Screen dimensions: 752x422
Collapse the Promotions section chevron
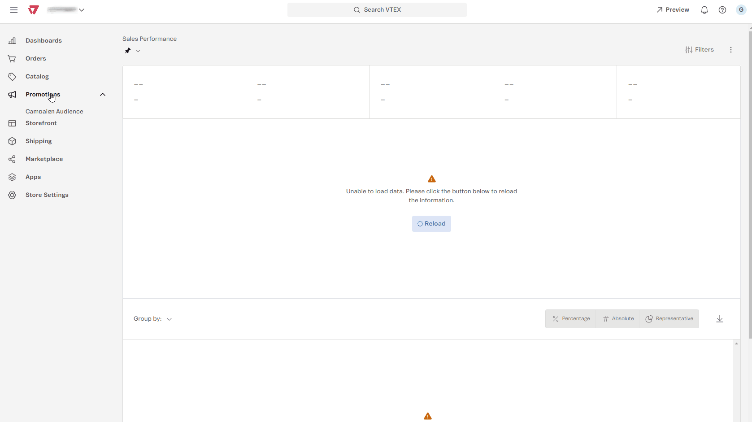point(103,95)
